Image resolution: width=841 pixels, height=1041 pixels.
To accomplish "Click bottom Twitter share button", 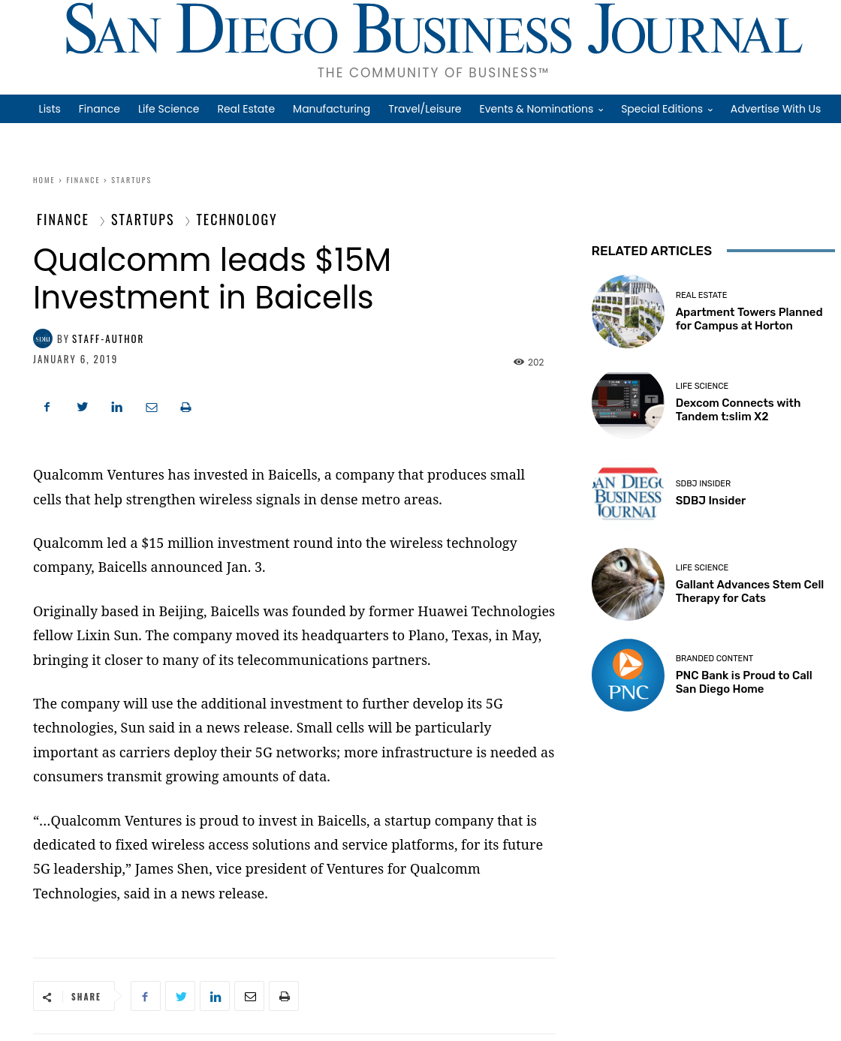I will pyautogui.click(x=180, y=996).
